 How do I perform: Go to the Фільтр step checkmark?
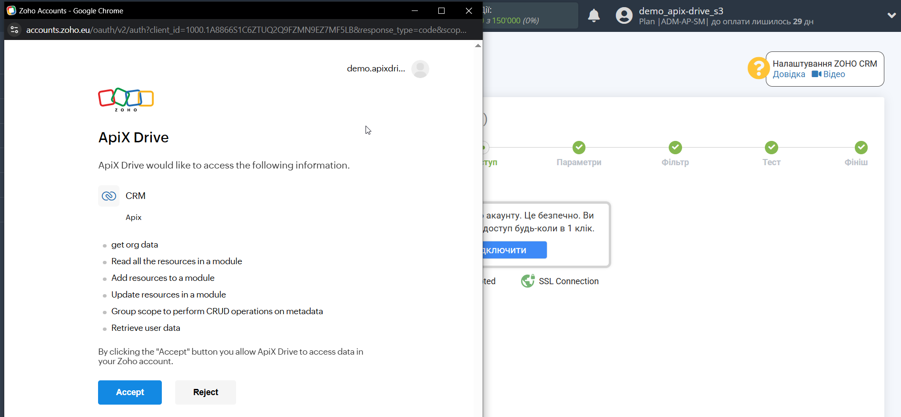675,148
